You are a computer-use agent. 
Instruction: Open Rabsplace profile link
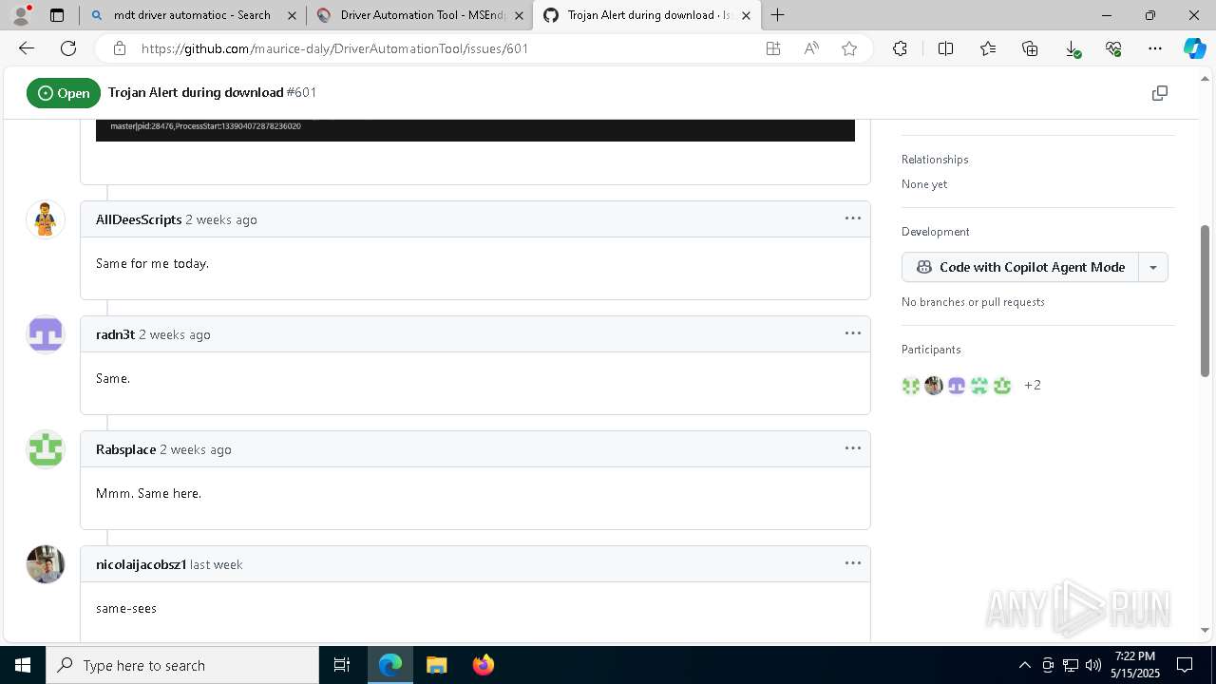pyautogui.click(x=125, y=449)
